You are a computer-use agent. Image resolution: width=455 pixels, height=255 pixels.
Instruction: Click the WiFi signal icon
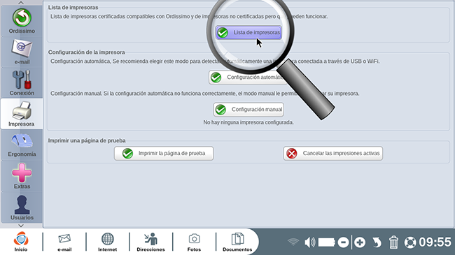click(x=293, y=242)
